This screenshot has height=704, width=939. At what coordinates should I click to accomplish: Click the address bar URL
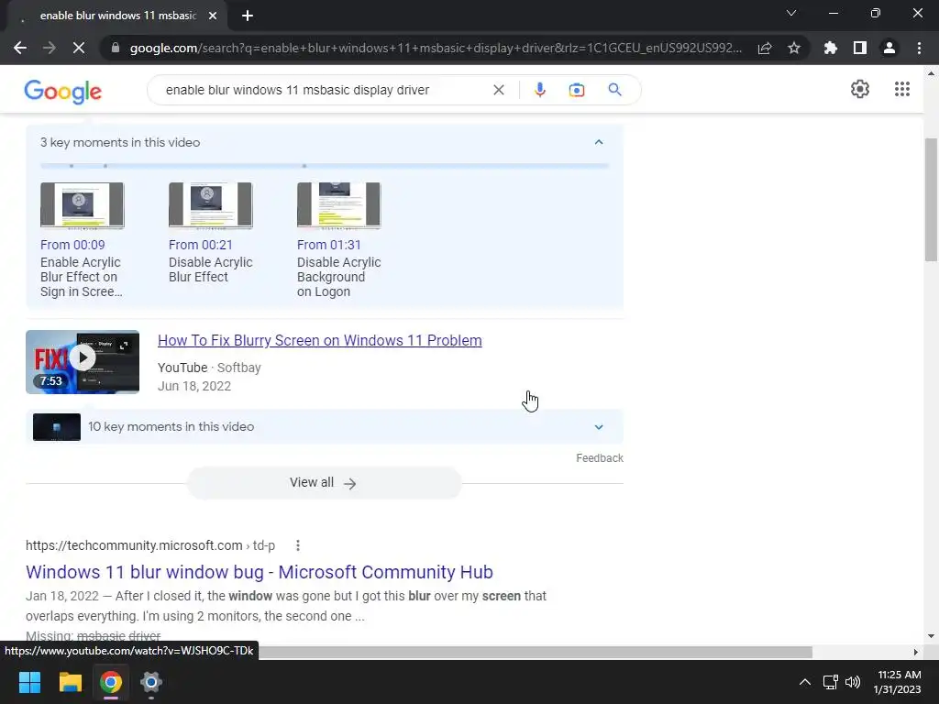point(436,48)
